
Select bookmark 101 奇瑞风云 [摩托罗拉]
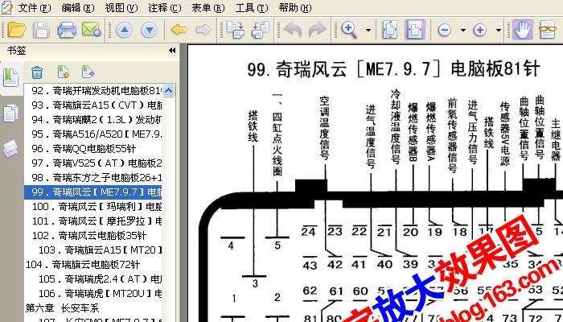point(97,221)
